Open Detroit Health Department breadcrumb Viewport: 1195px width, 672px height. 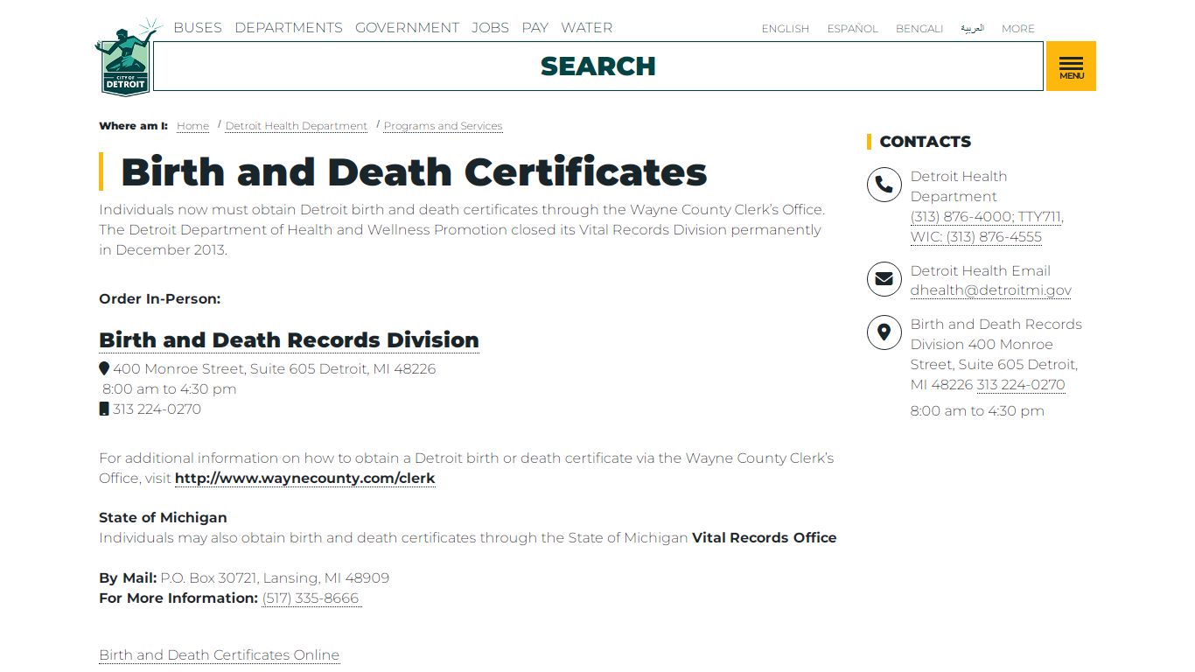pyautogui.click(x=296, y=126)
